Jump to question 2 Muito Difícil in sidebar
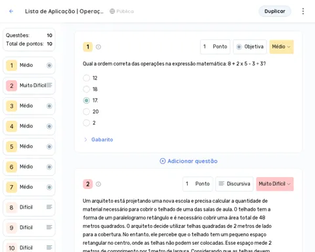 point(29,85)
